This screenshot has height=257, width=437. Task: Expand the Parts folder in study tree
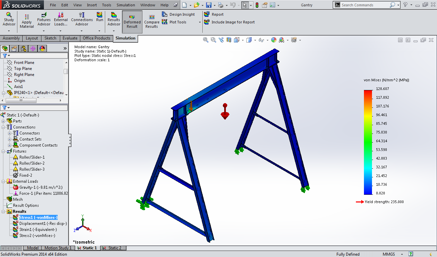[3, 121]
